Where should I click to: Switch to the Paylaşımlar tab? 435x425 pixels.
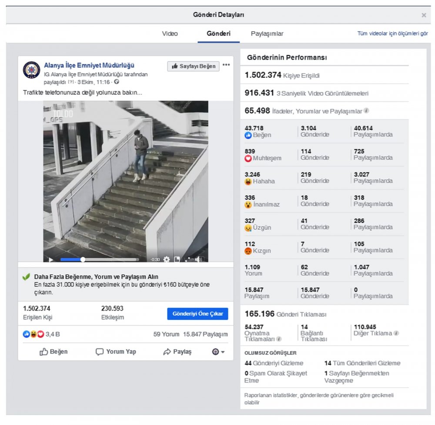(x=267, y=33)
